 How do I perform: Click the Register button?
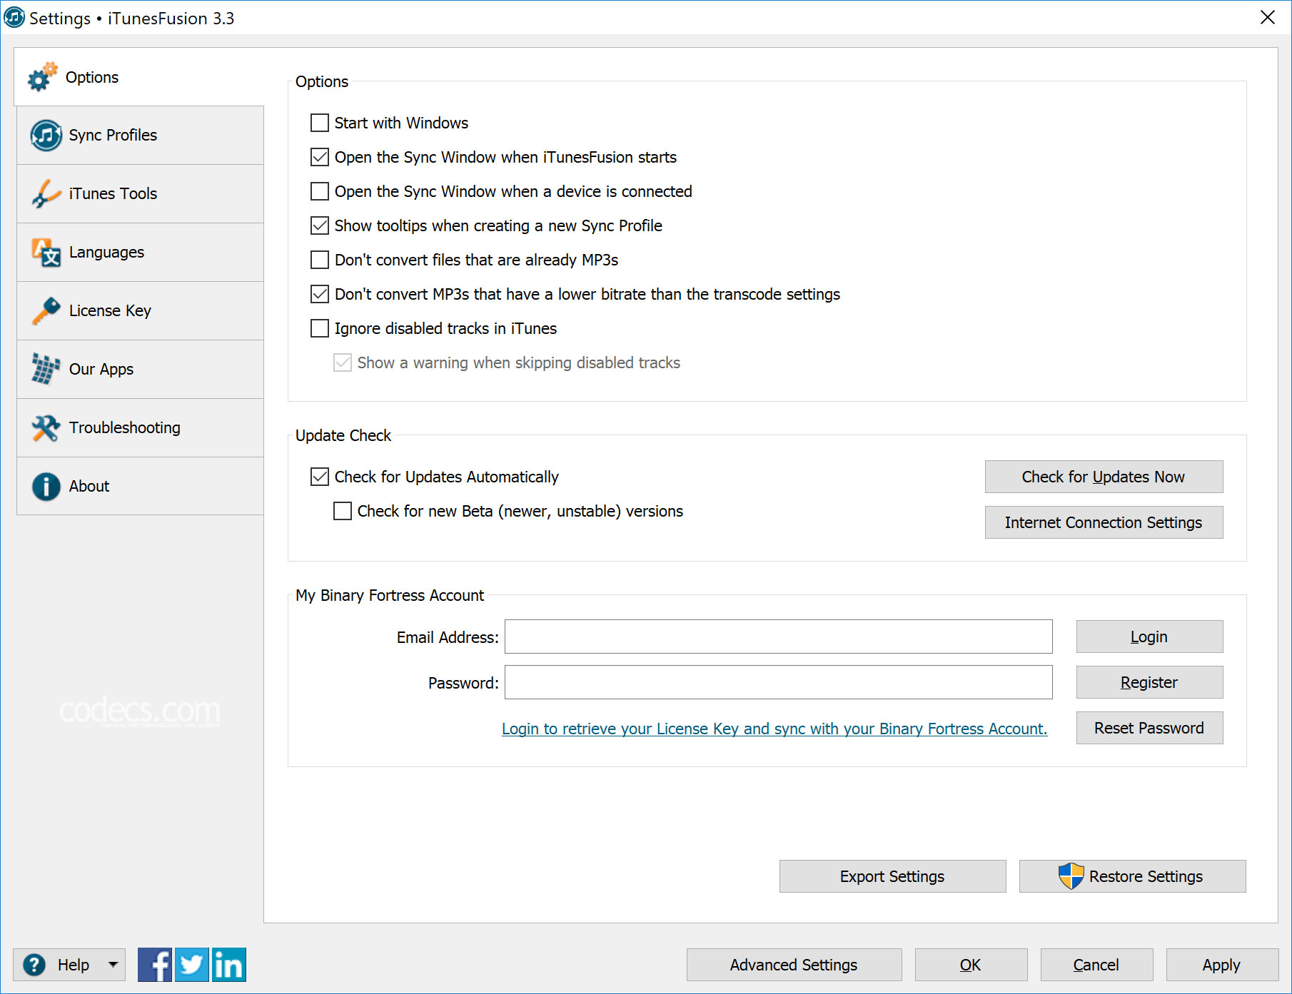[1149, 682]
